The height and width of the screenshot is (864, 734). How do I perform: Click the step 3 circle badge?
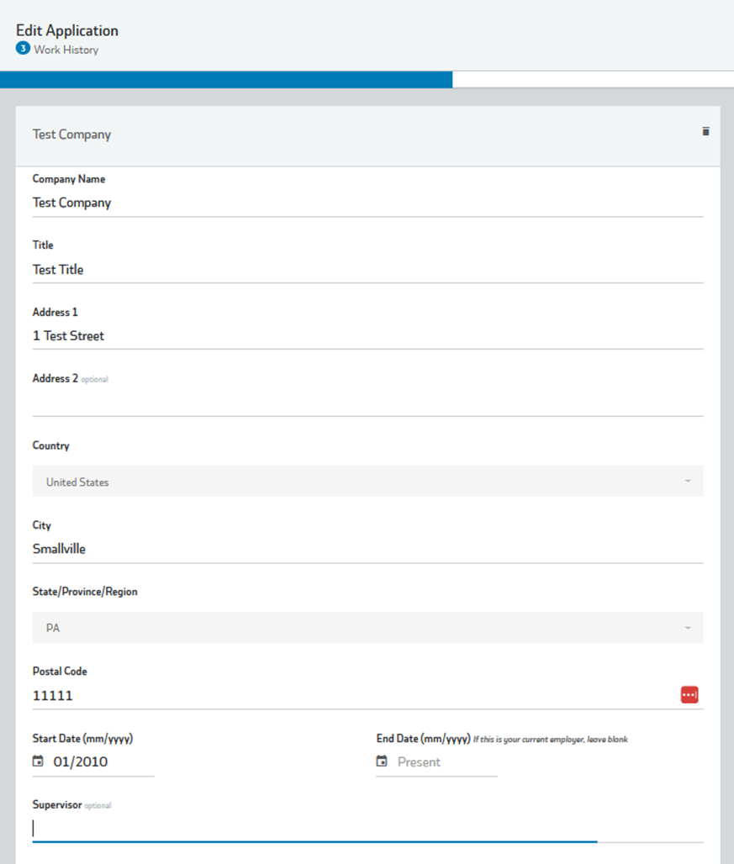point(23,49)
